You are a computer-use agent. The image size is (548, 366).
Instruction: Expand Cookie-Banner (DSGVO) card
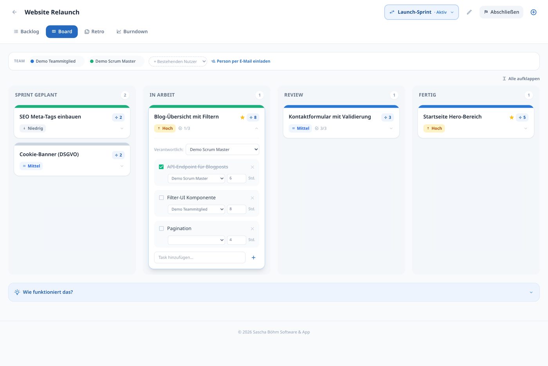tap(122, 166)
